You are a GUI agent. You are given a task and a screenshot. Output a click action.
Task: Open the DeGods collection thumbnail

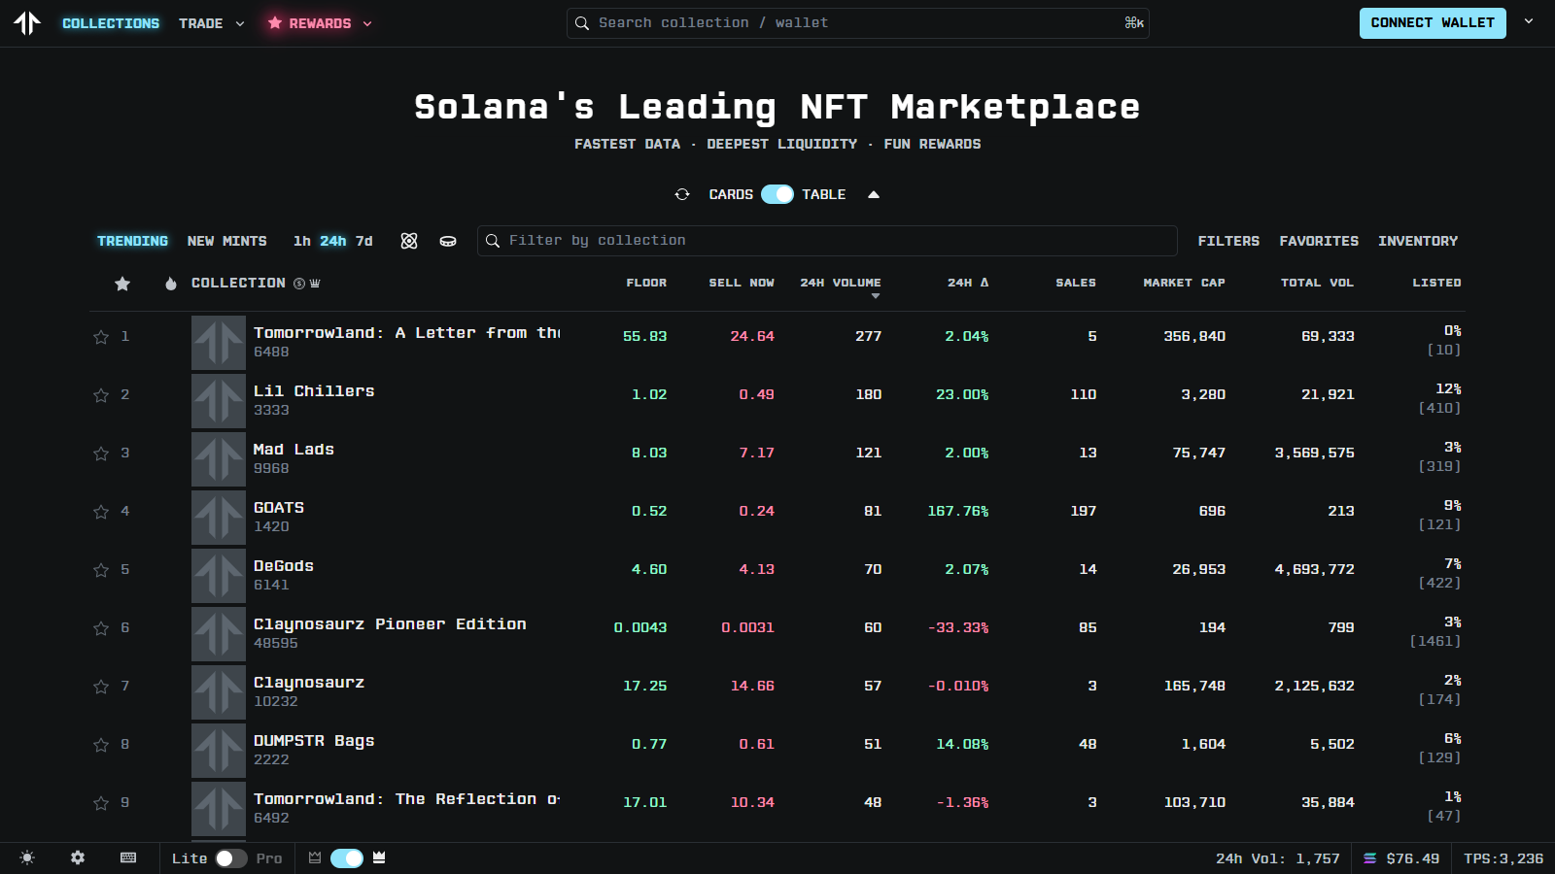click(x=219, y=576)
